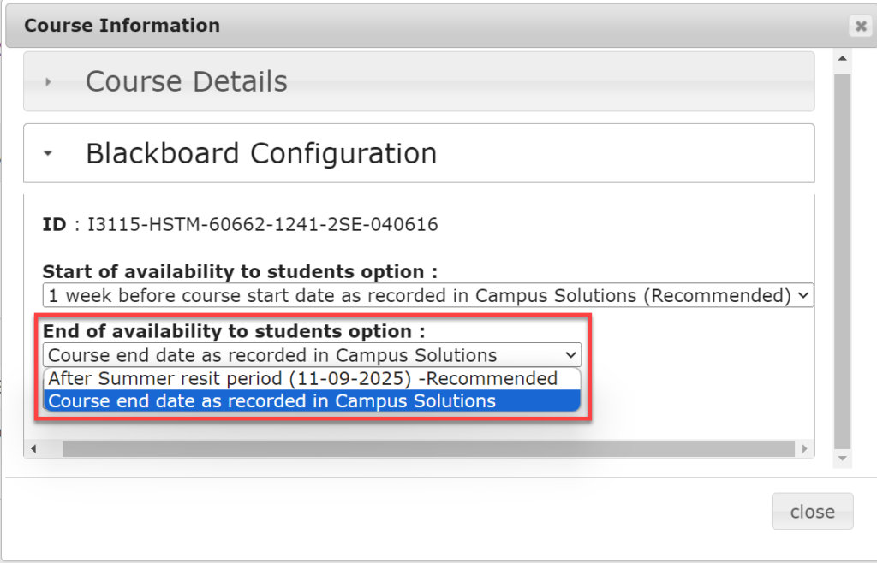Image resolution: width=877 pixels, height=563 pixels.
Task: Click the Course Information title bar
Action: pos(121,25)
